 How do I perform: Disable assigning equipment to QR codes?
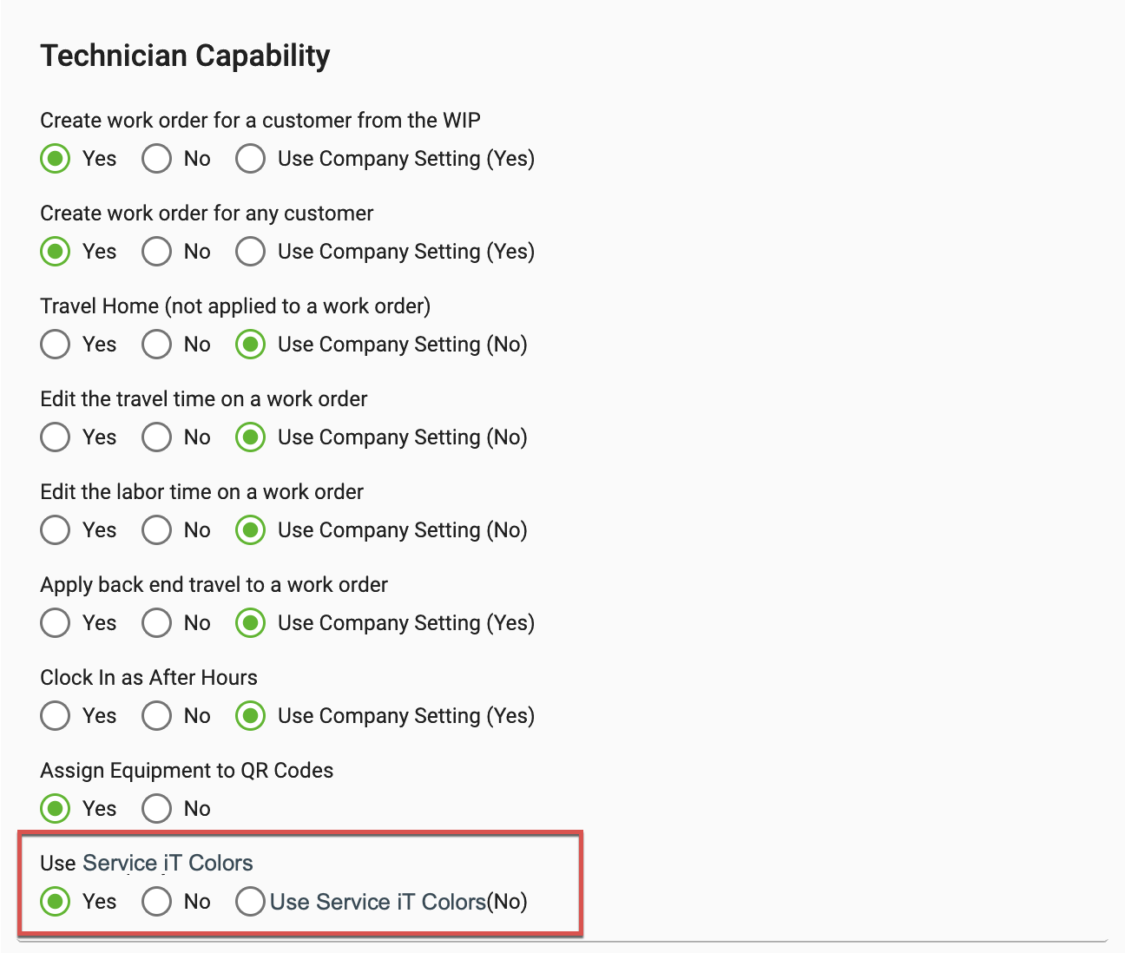click(x=156, y=809)
